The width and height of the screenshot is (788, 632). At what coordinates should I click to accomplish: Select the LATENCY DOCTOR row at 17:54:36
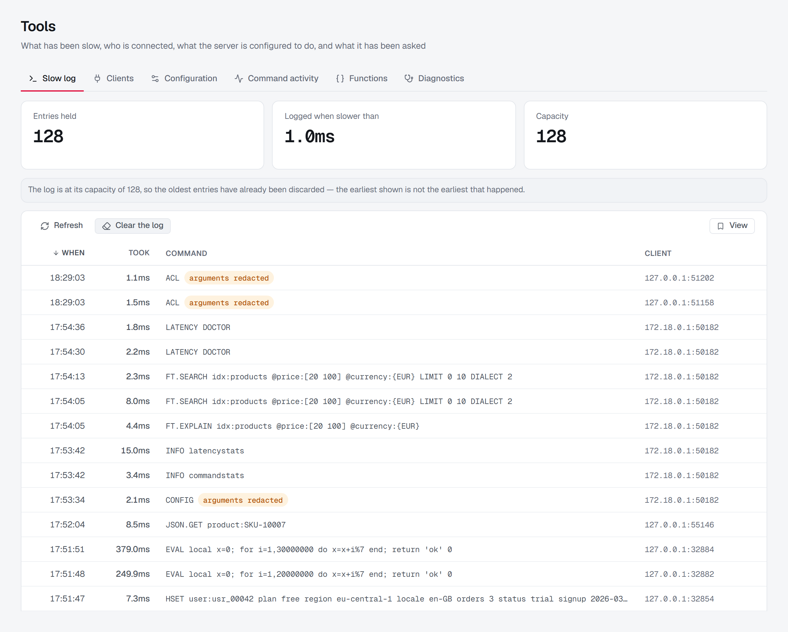[x=394, y=327]
